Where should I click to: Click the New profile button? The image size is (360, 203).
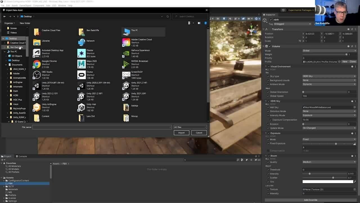coord(345,62)
